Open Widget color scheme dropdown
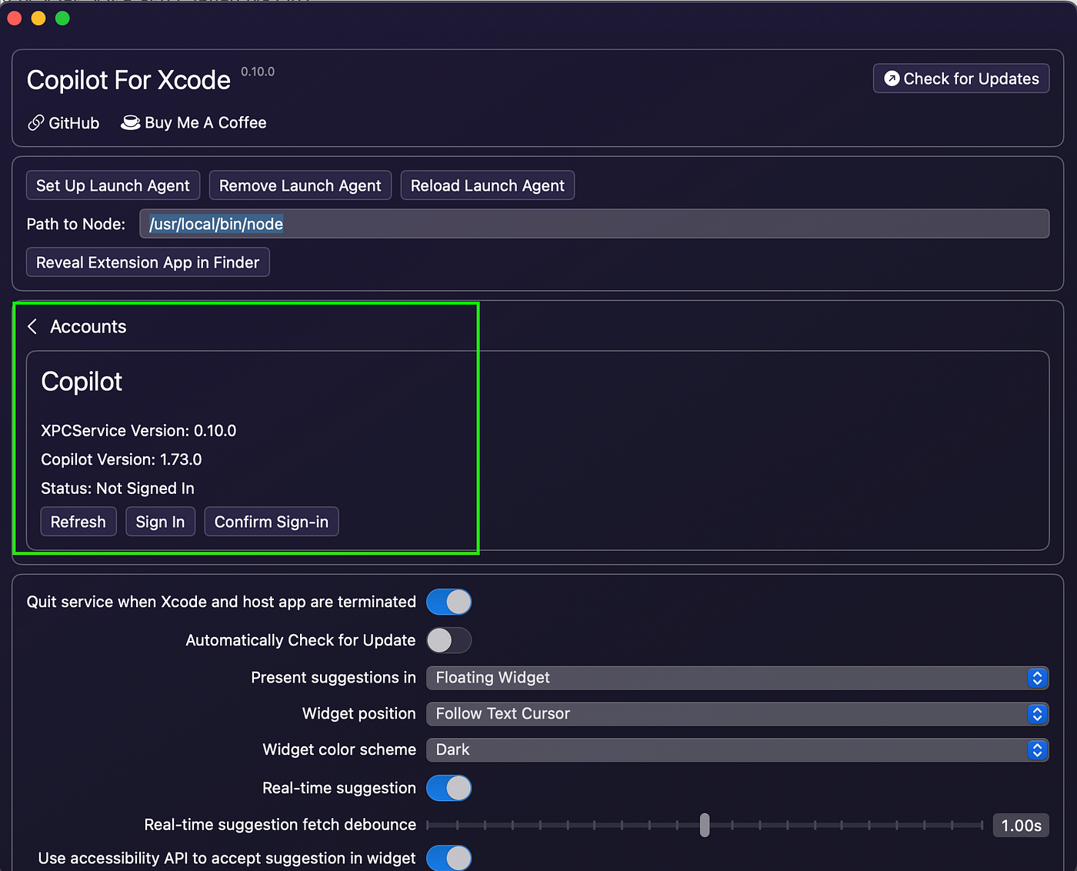Image resolution: width=1077 pixels, height=871 pixels. [738, 750]
